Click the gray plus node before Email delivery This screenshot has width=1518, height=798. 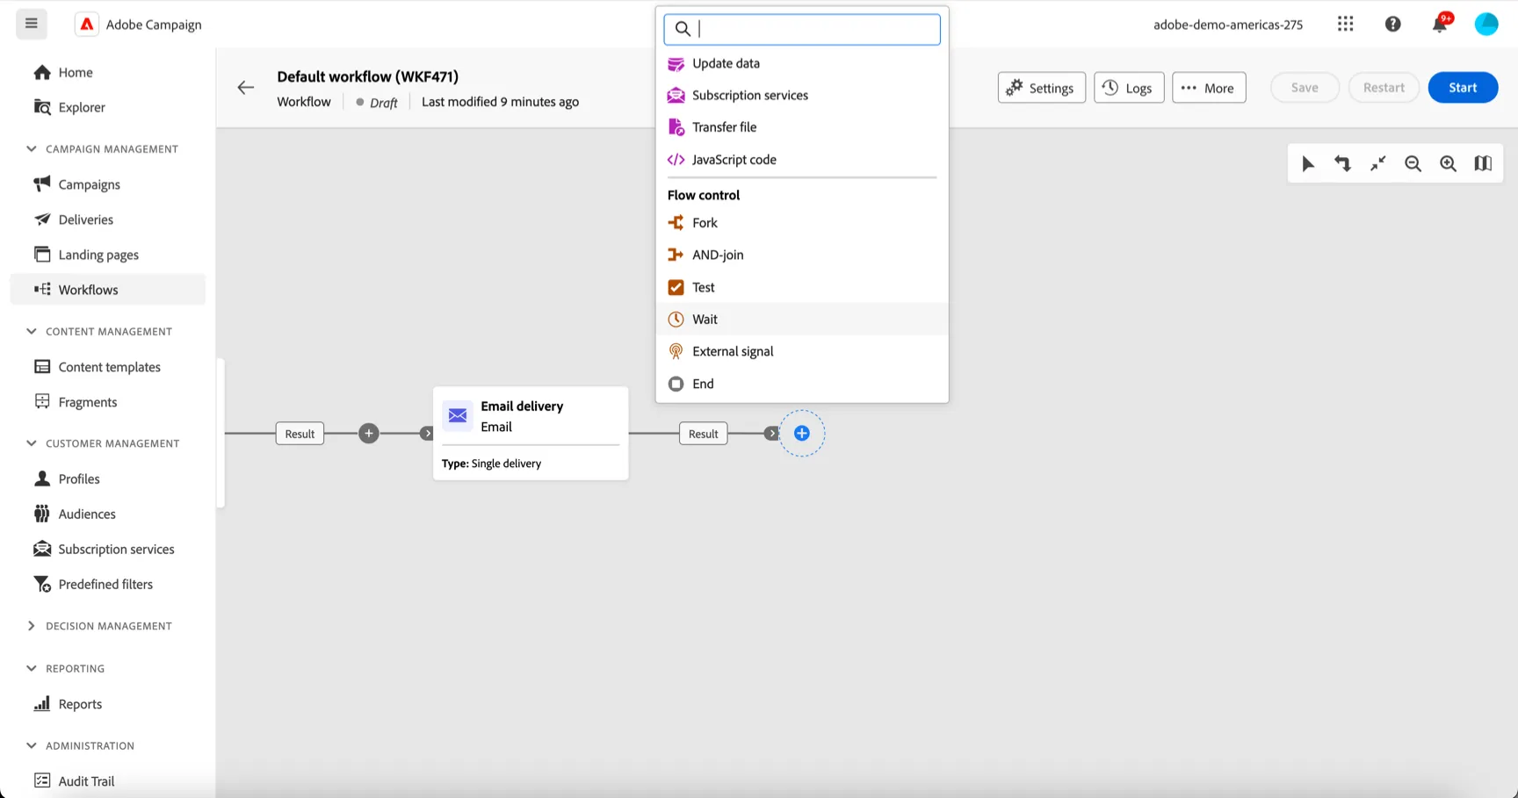pyautogui.click(x=369, y=434)
